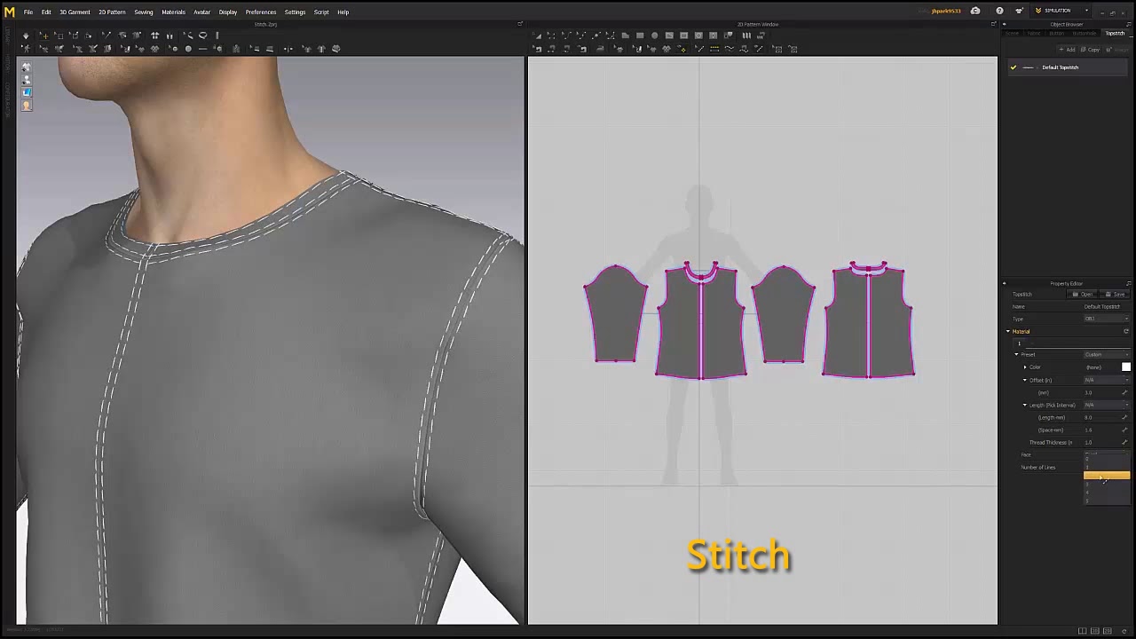Image resolution: width=1136 pixels, height=639 pixels.
Task: Click the blue texture surface icon in 3D sidebar
Action: coord(26,92)
